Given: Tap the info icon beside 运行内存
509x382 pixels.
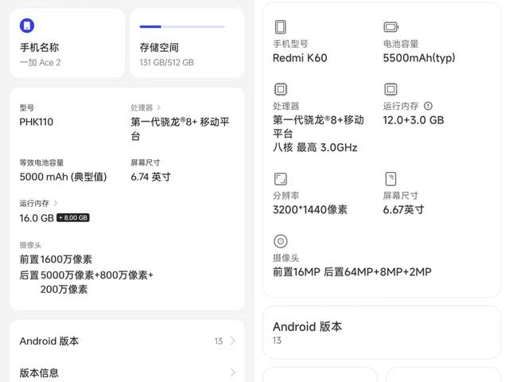Looking at the screenshot, I should [x=428, y=106].
